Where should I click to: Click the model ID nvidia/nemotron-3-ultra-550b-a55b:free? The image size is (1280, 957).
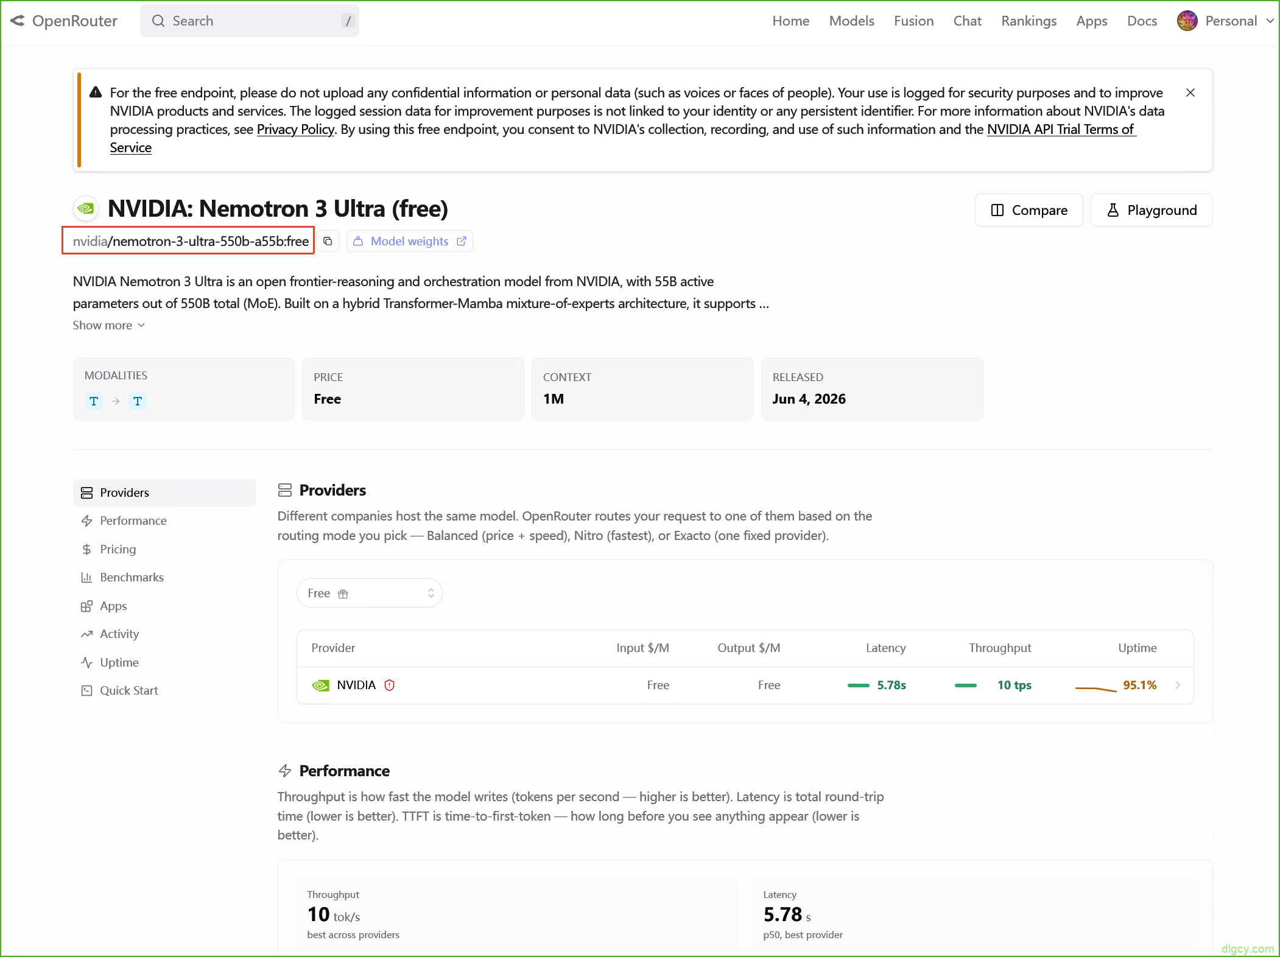click(x=191, y=241)
